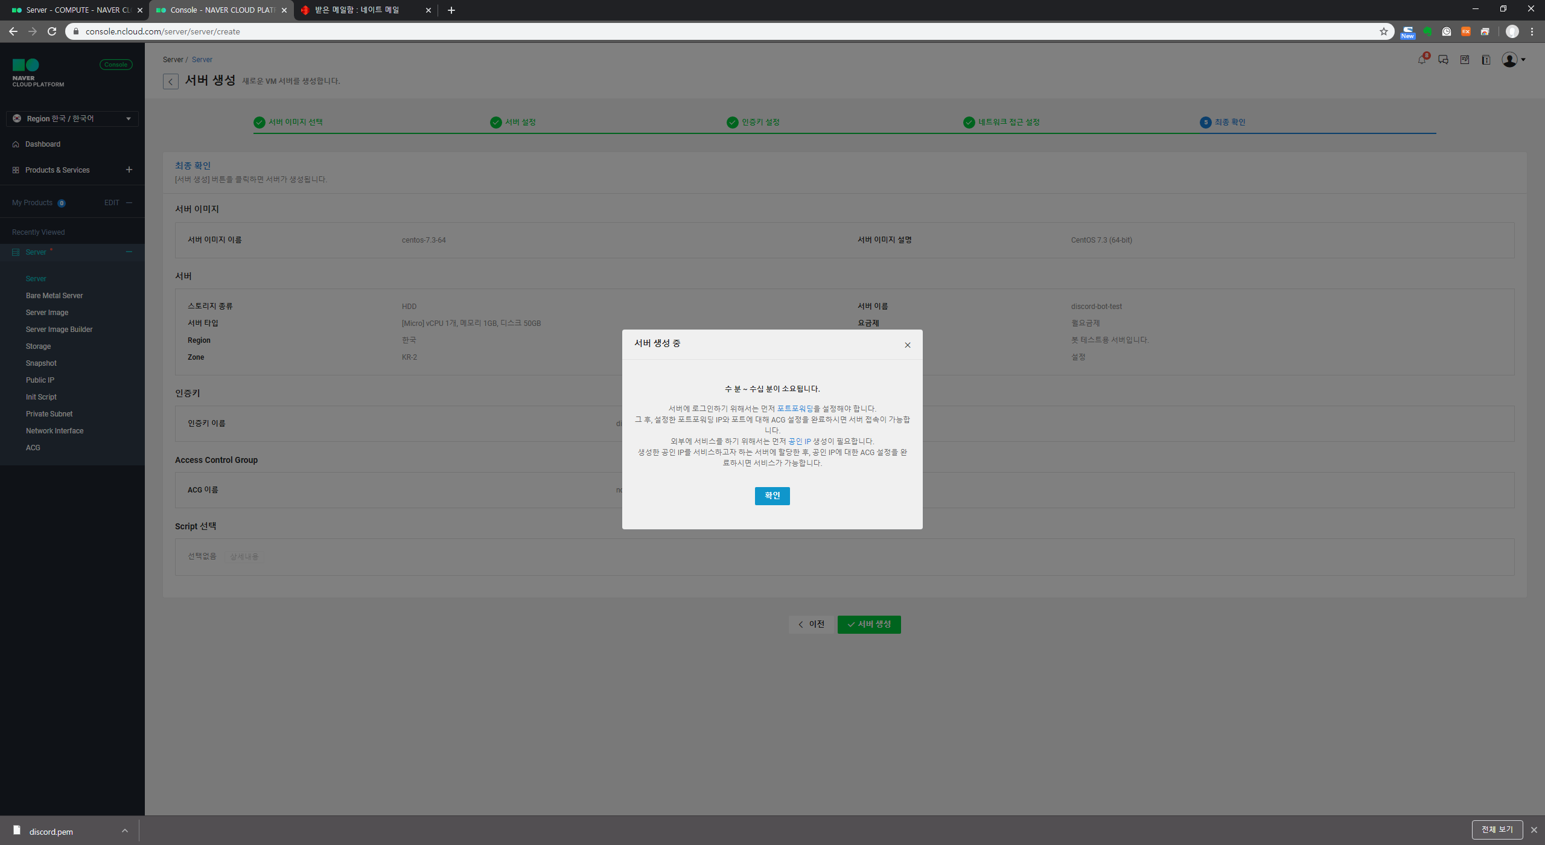The width and height of the screenshot is (1545, 845).
Task: Open Bare Metal Server in the sidebar
Action: tap(54, 296)
